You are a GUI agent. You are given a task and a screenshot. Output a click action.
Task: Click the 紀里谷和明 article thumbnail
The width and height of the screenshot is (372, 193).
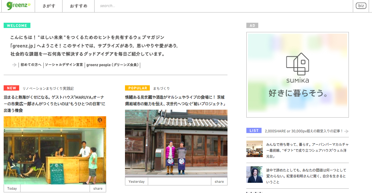click(x=254, y=175)
